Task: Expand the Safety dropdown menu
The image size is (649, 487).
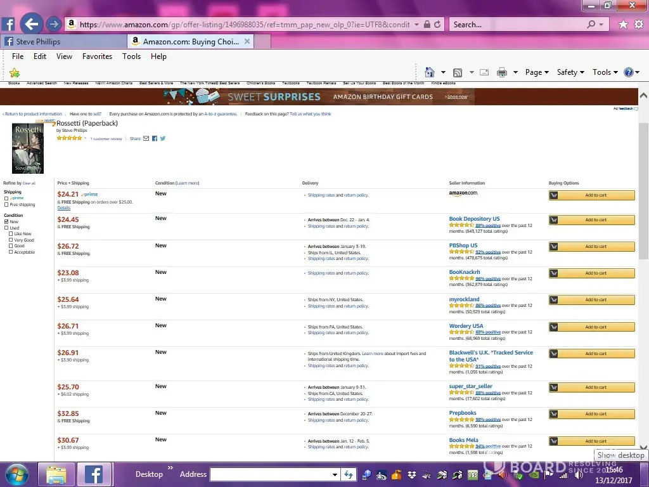Action: [570, 72]
